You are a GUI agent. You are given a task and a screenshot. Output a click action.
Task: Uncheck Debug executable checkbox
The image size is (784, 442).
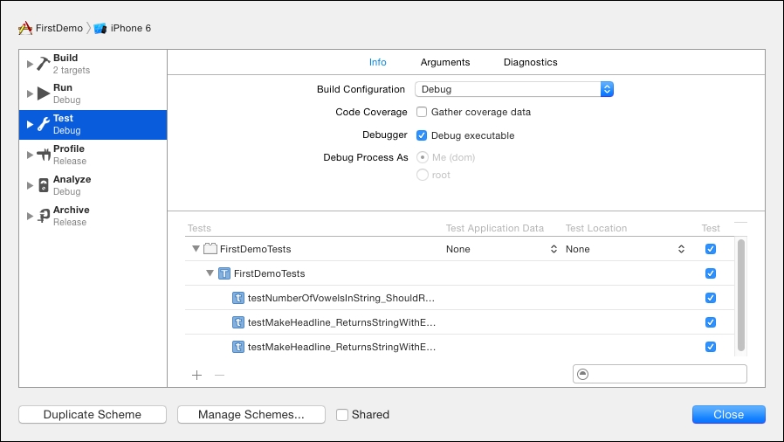(x=422, y=135)
